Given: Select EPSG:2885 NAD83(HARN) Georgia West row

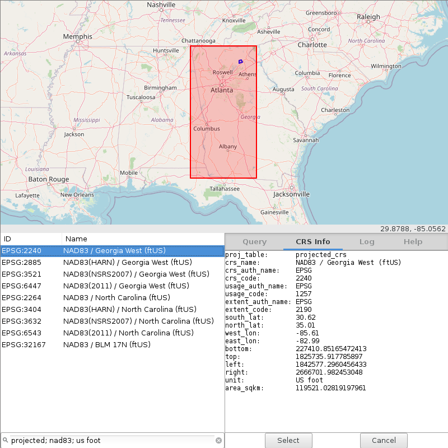Looking at the screenshot, I should pos(112,263).
